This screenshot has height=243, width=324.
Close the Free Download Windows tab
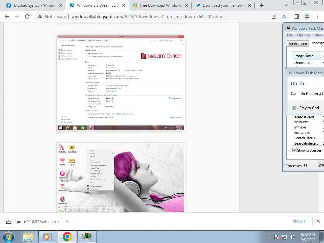[187, 5]
